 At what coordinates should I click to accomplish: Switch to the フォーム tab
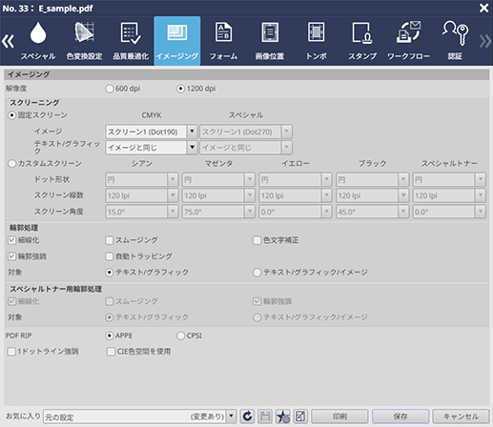tap(223, 41)
